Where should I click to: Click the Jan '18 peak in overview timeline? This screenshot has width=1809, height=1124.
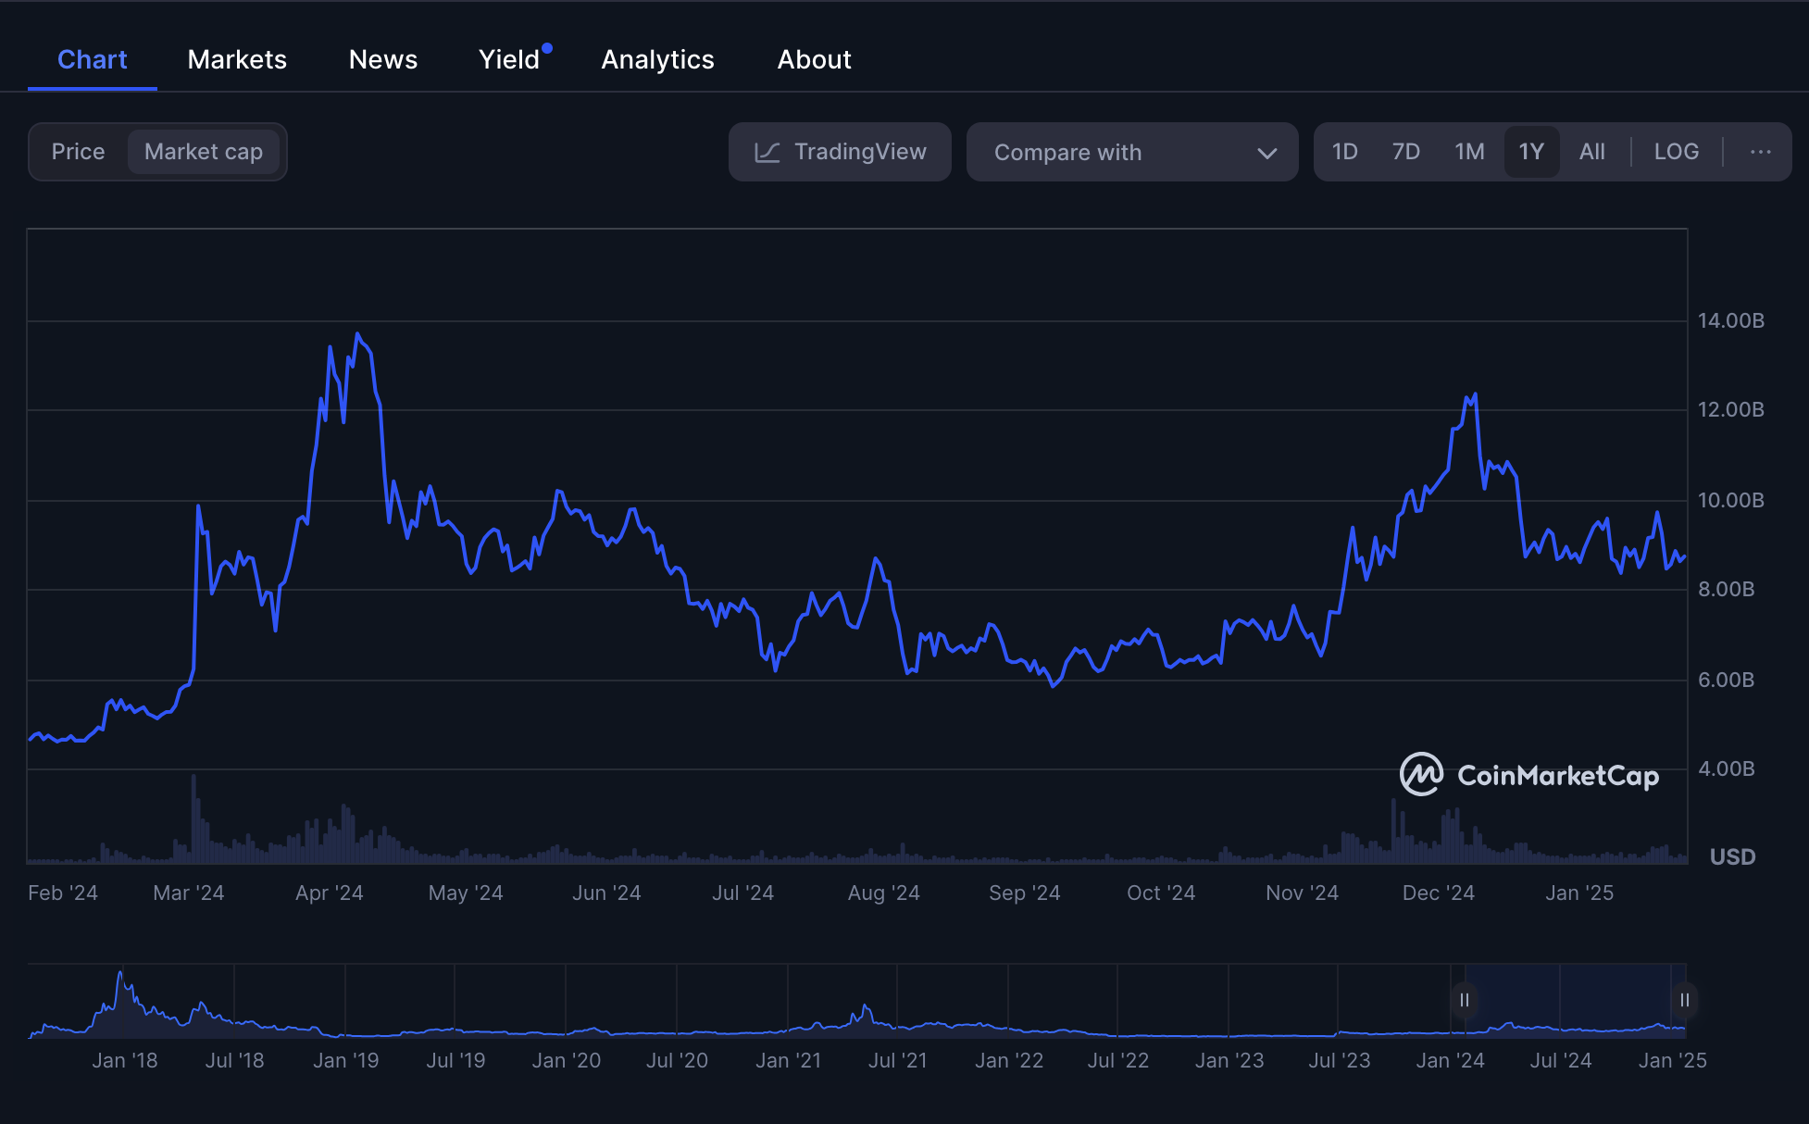point(120,974)
